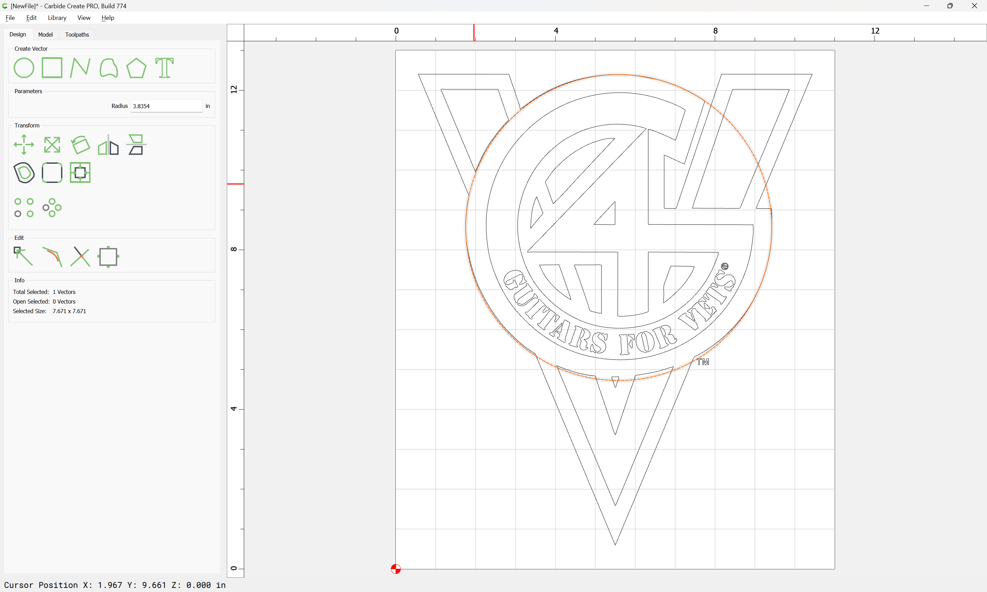Screen dimensions: 987x592
Task: Click the registered trademark symbol on the logo
Action: [725, 266]
